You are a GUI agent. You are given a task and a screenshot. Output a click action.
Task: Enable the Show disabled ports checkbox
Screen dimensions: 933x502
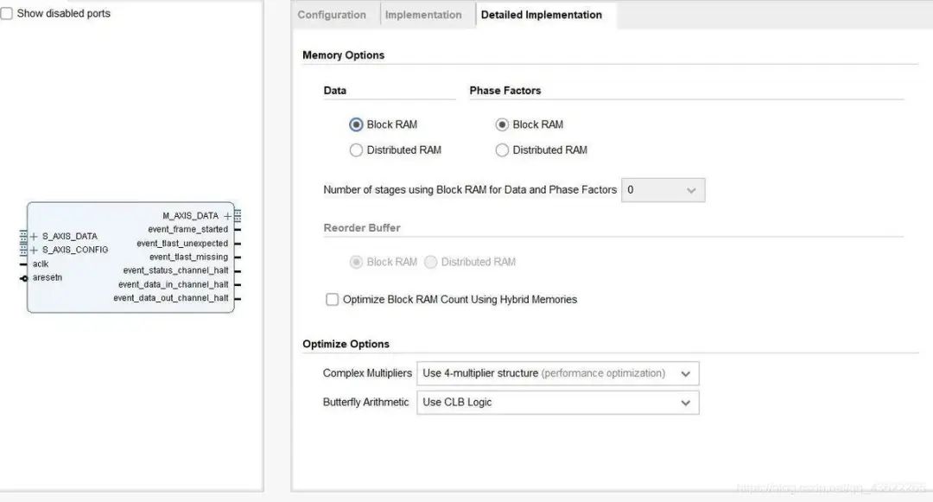[7, 14]
